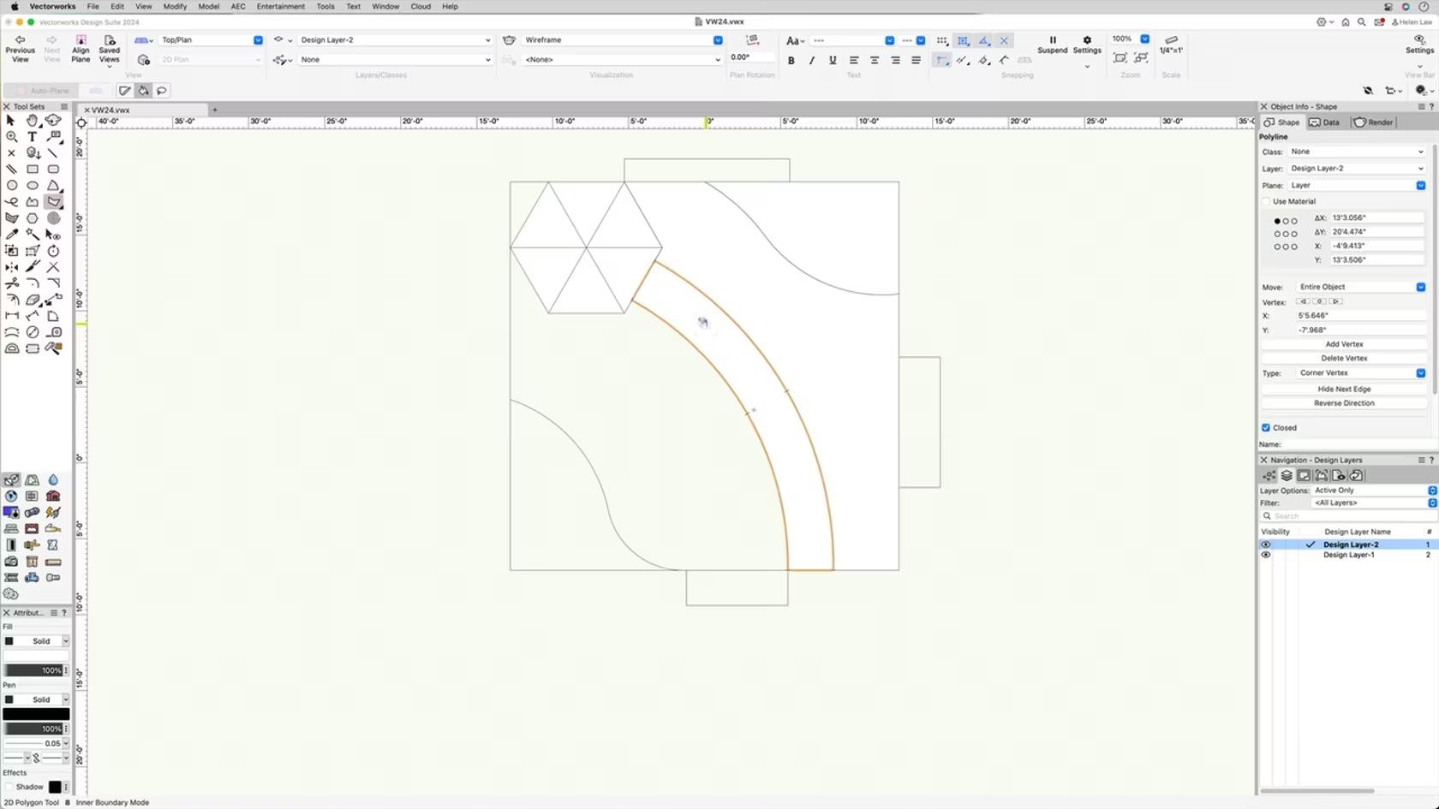Select the 2D Polygon tool
Screen dimensions: 1439x809
click(x=53, y=202)
